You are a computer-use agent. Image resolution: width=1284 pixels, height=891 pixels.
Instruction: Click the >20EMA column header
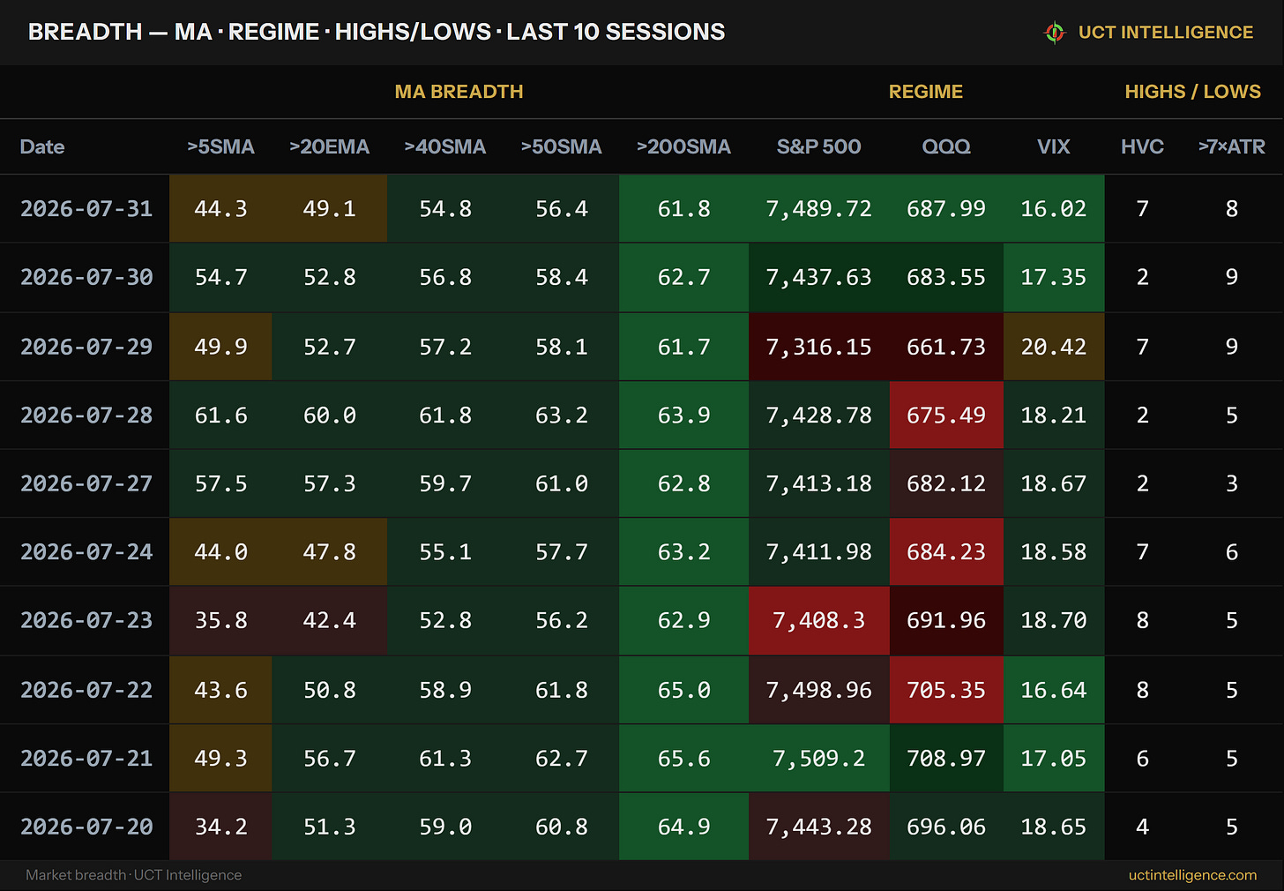(329, 147)
